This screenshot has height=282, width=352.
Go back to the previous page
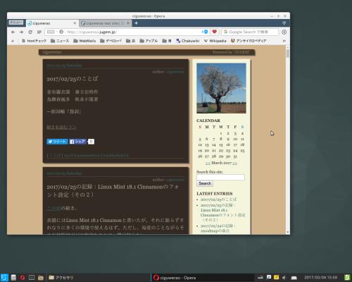13,32
